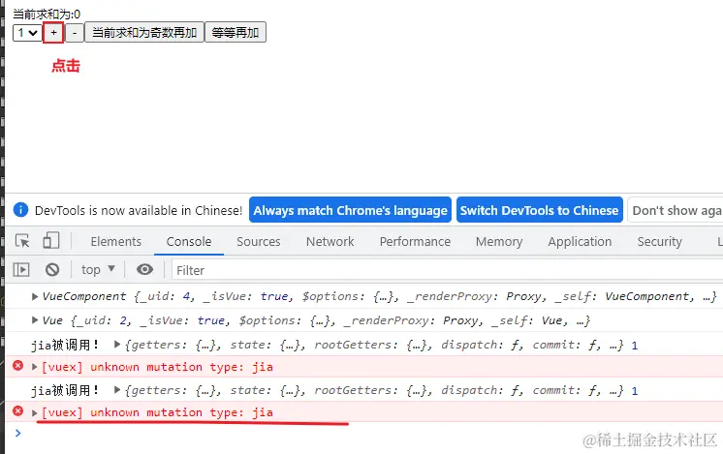Expand first jia被调用 context object

tap(117, 344)
